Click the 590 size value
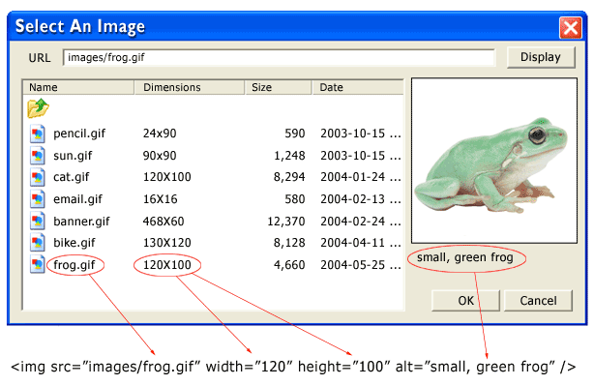 (x=295, y=134)
